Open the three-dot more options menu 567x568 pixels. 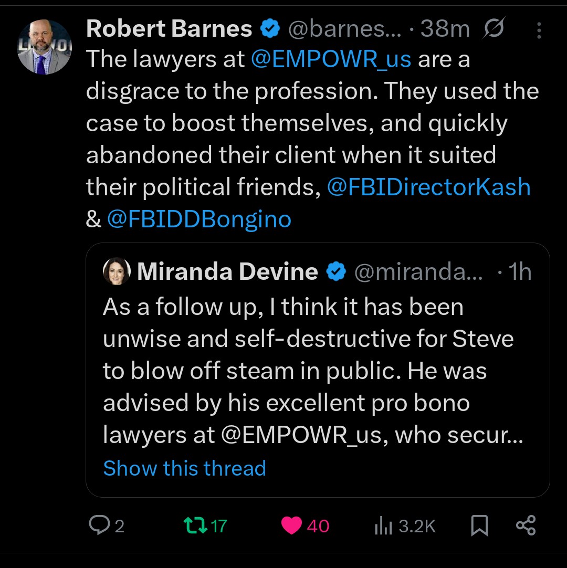pyautogui.click(x=539, y=30)
